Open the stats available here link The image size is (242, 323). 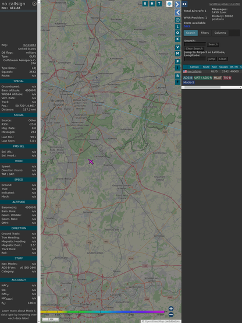(187, 26)
